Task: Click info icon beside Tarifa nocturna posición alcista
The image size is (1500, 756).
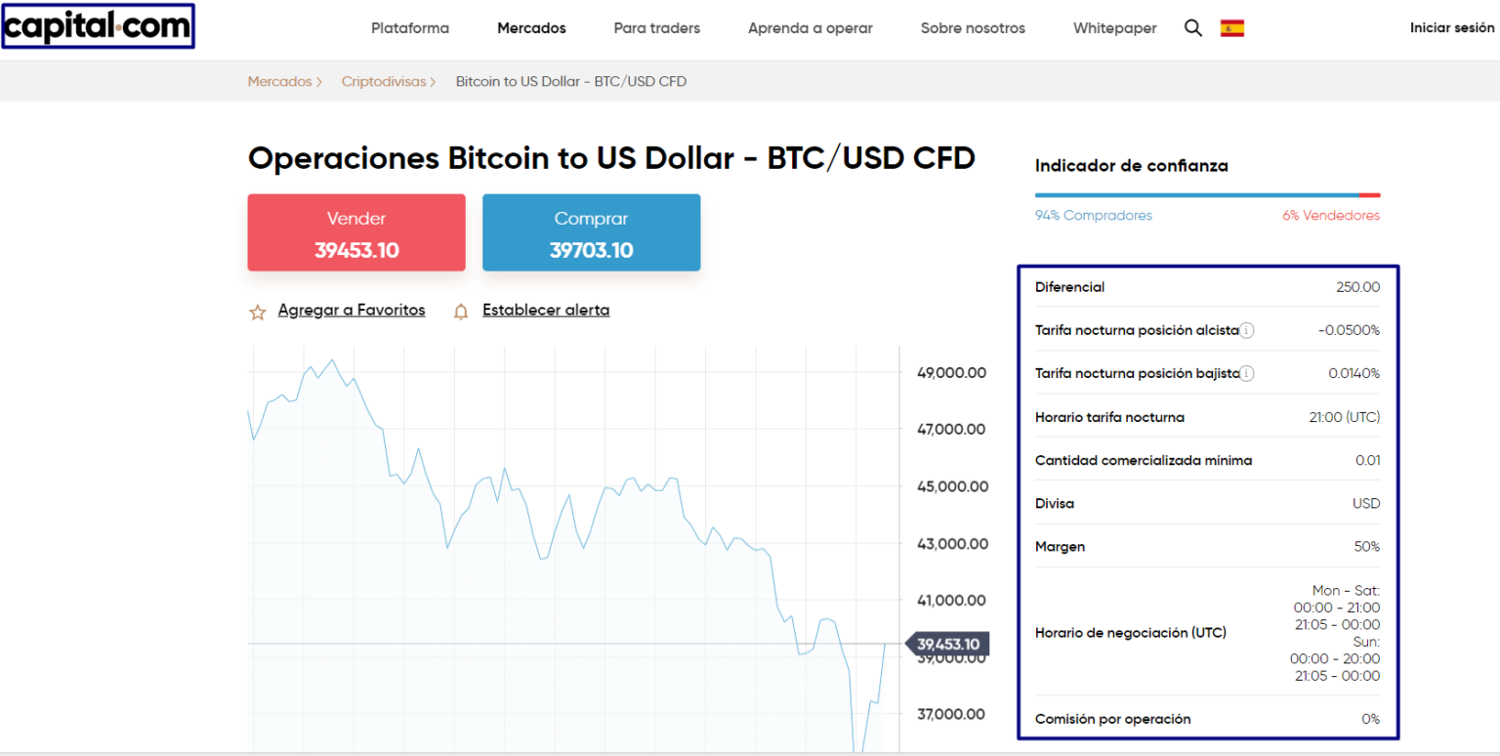Action: click(1247, 330)
